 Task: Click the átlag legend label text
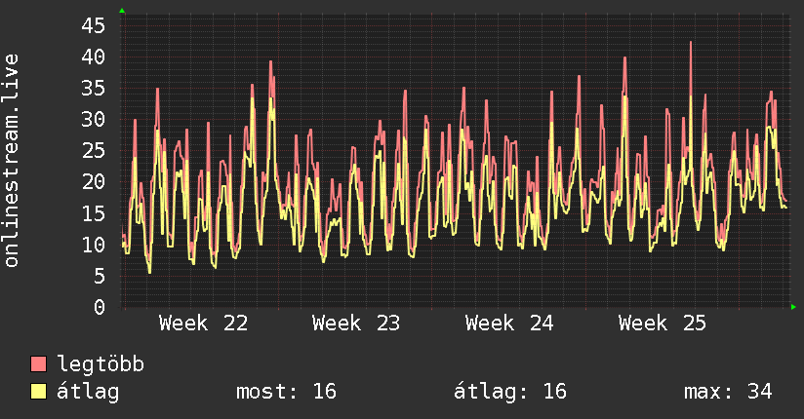coord(88,392)
